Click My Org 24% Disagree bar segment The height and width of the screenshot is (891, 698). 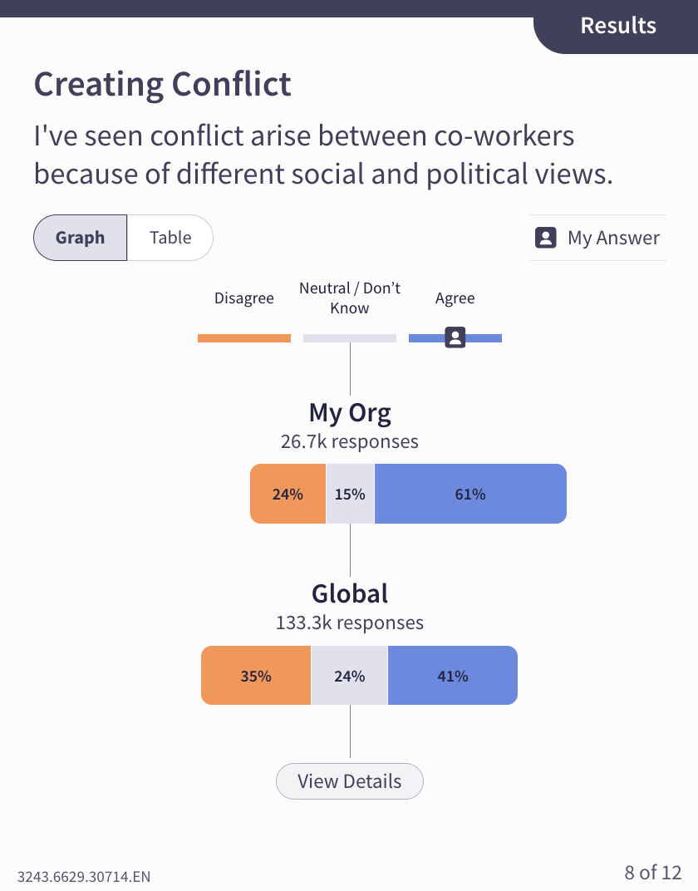288,494
